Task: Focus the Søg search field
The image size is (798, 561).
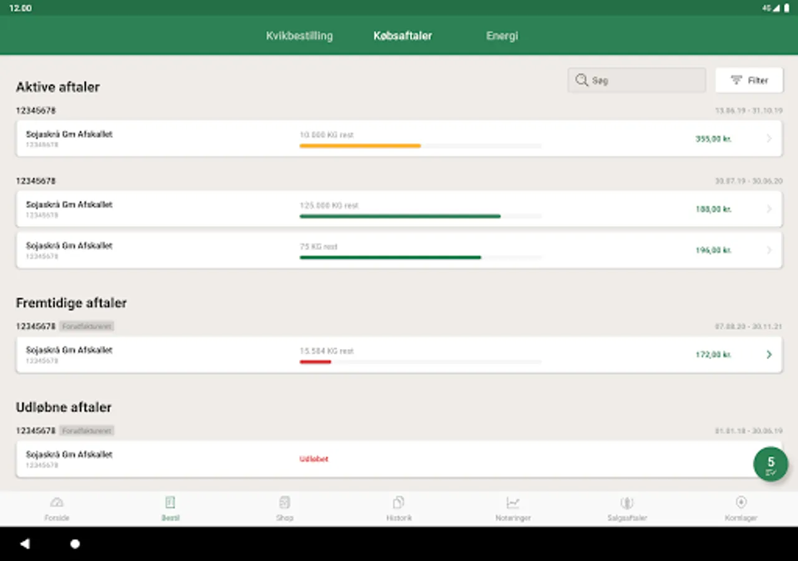Action: point(637,80)
